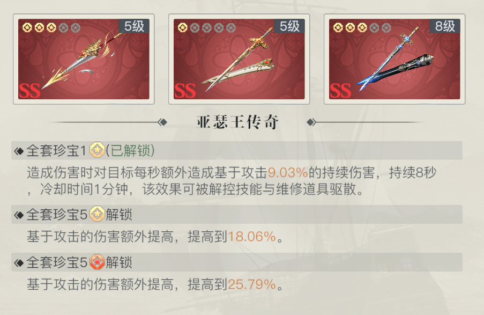Viewport: 484px width, 315px height.
Task: Expand the gold-star 全套珍宝5 解锁 header
Action: coord(237,214)
